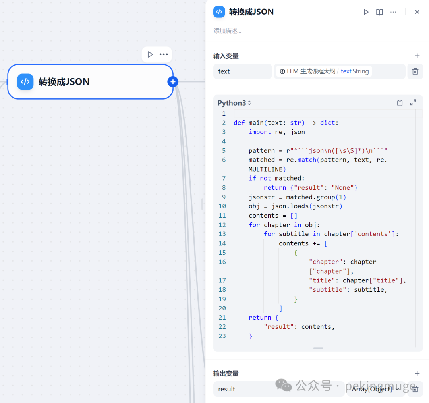Click the obj = json.loads(jsonstr) line

[295, 206]
